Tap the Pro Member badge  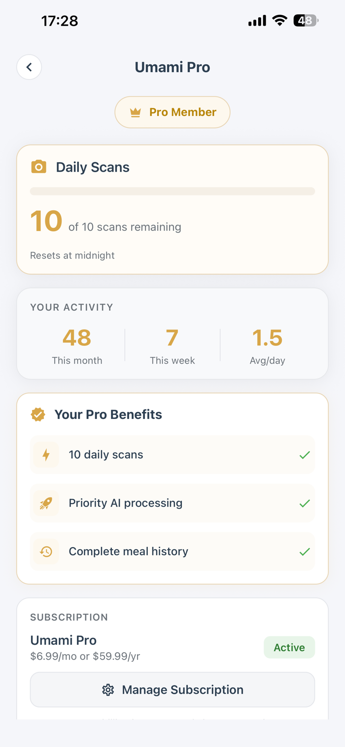click(x=172, y=112)
